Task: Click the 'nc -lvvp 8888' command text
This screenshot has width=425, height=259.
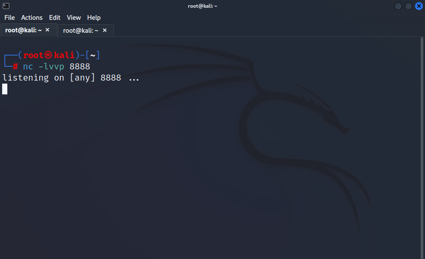Action: point(56,66)
